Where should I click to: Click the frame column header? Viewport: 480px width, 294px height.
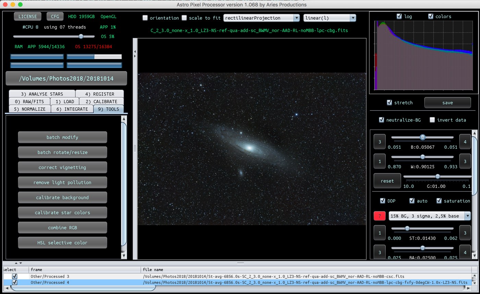(x=85, y=270)
